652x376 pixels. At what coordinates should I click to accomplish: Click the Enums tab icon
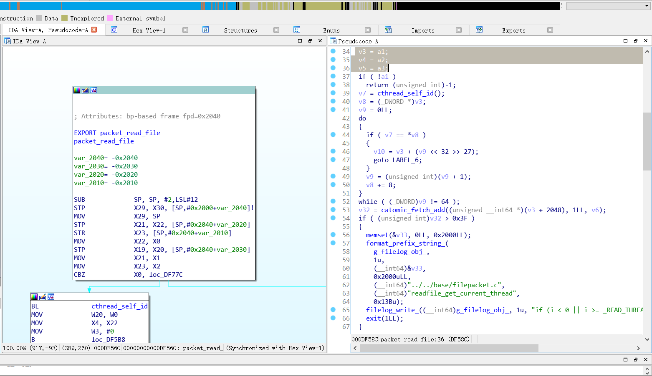click(297, 30)
